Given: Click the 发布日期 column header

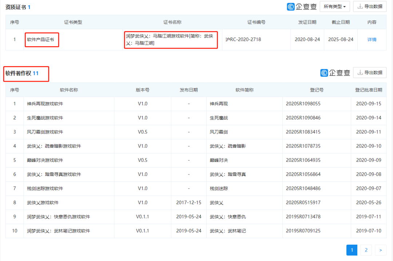Looking at the screenshot, I should [188, 90].
